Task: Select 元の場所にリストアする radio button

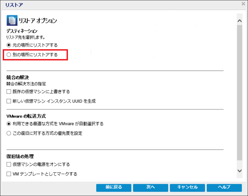Action: coord(9,45)
